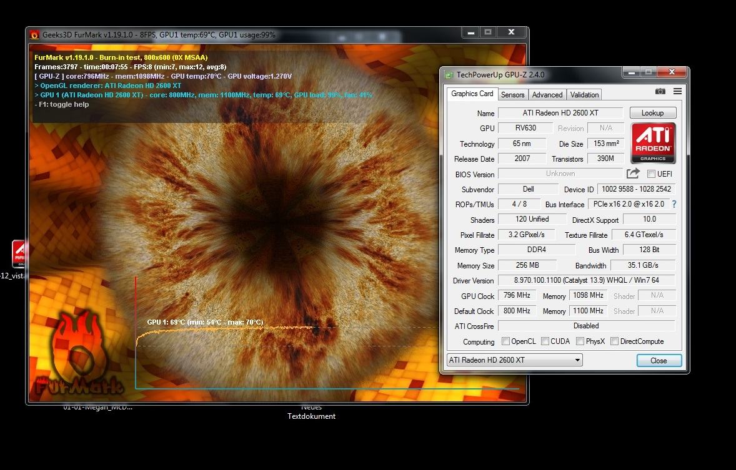Viewport: 736px width, 470px height.
Task: Click the Bus Interface question mark
Action: [x=674, y=204]
